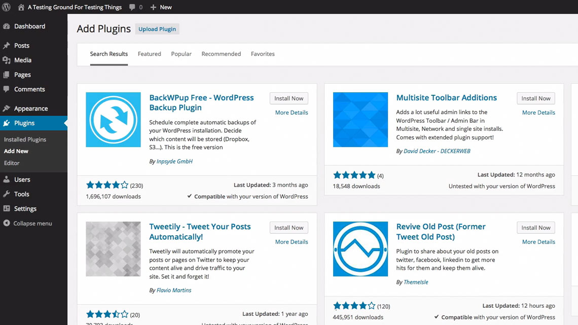Click the '18,548 downloads' text
578x325 pixels.
pyautogui.click(x=356, y=186)
